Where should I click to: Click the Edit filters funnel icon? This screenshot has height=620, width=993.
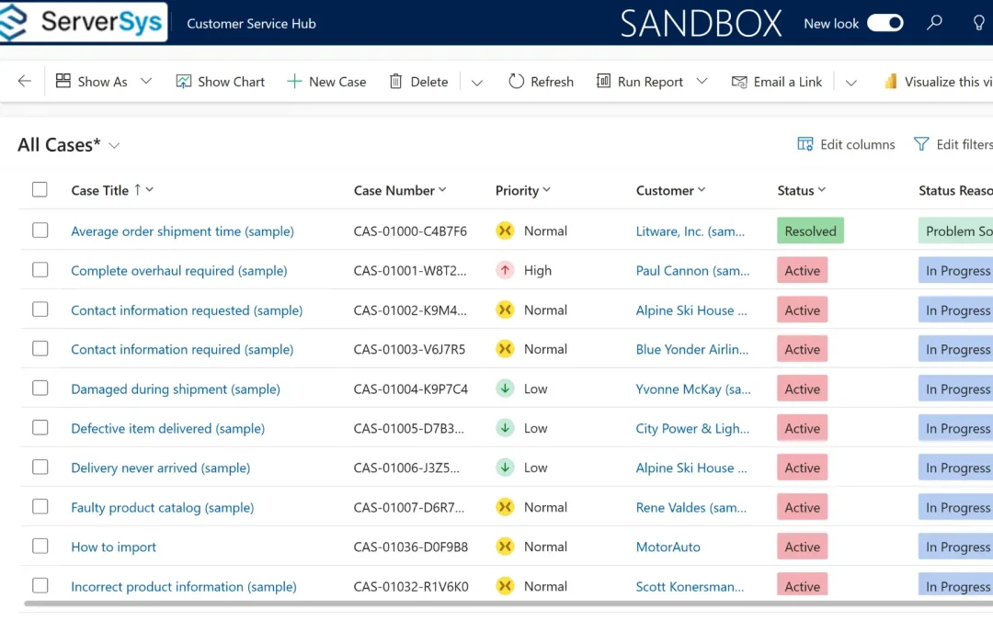coord(921,144)
